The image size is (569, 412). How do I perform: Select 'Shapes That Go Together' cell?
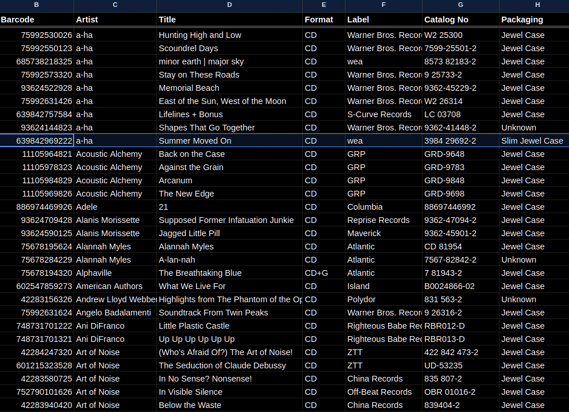(229, 128)
